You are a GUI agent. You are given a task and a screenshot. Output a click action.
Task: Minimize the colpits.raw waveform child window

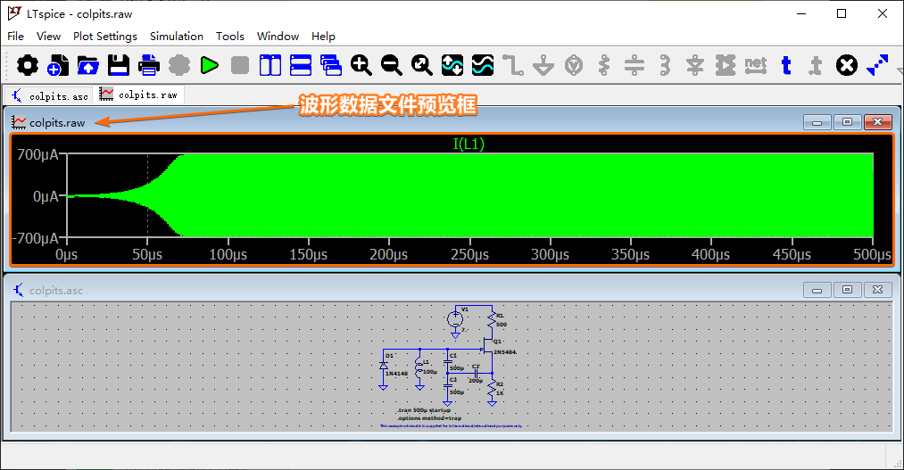click(817, 122)
